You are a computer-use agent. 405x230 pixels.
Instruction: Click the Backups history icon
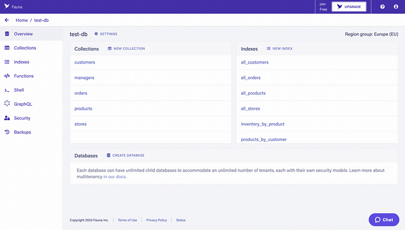7,132
